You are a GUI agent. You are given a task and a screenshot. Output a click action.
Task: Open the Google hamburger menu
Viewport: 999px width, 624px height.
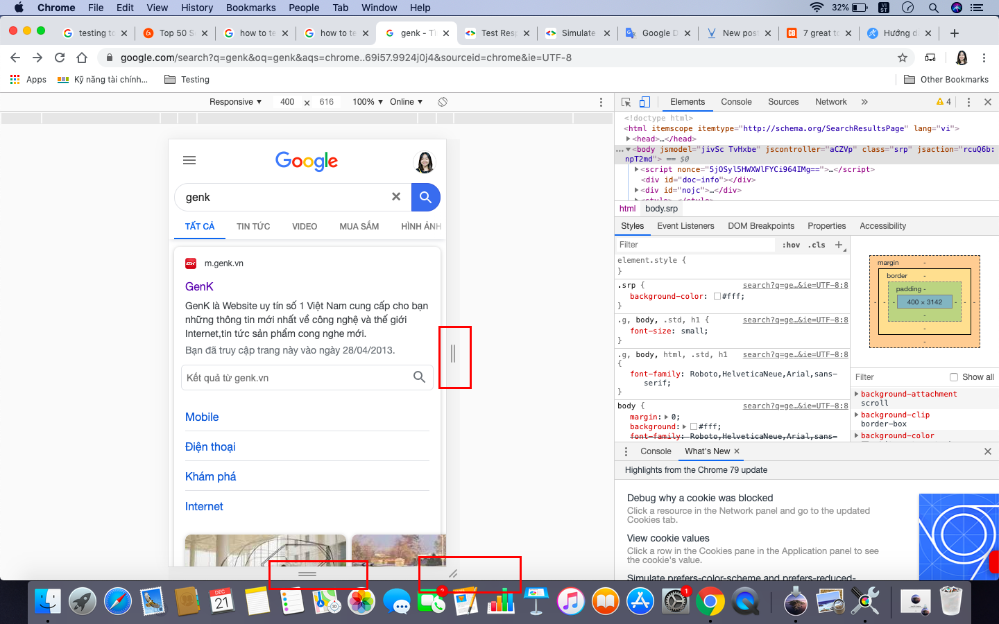click(x=189, y=160)
